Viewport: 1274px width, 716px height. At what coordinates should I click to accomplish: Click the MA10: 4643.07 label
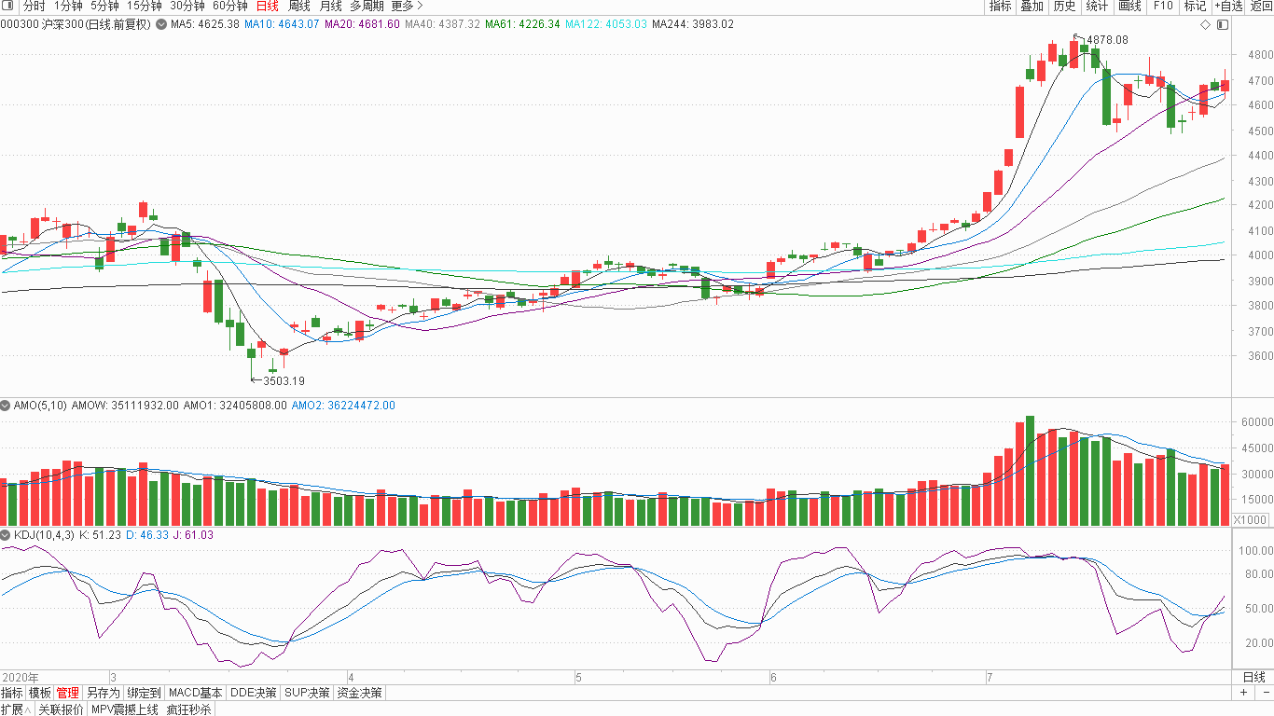(282, 24)
